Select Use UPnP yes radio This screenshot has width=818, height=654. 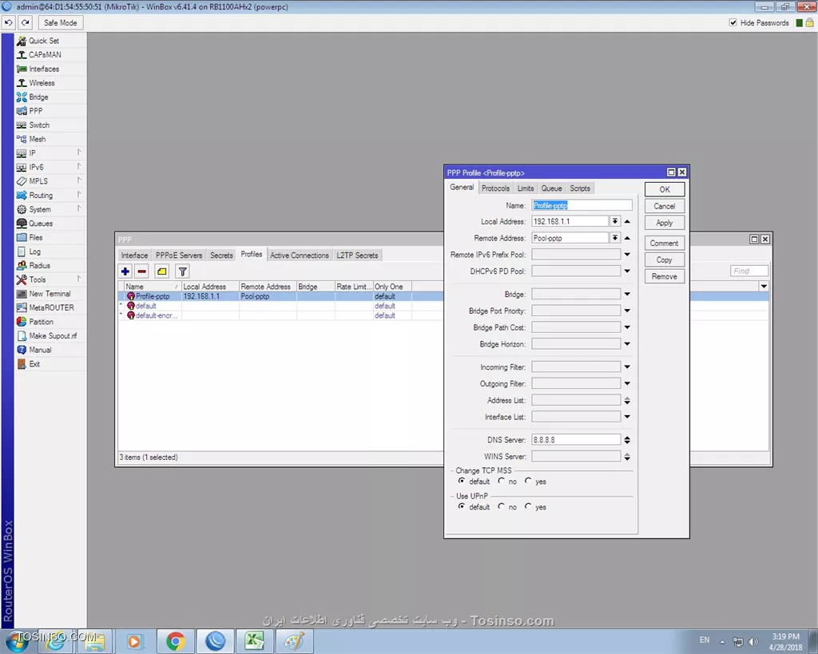[x=529, y=506]
